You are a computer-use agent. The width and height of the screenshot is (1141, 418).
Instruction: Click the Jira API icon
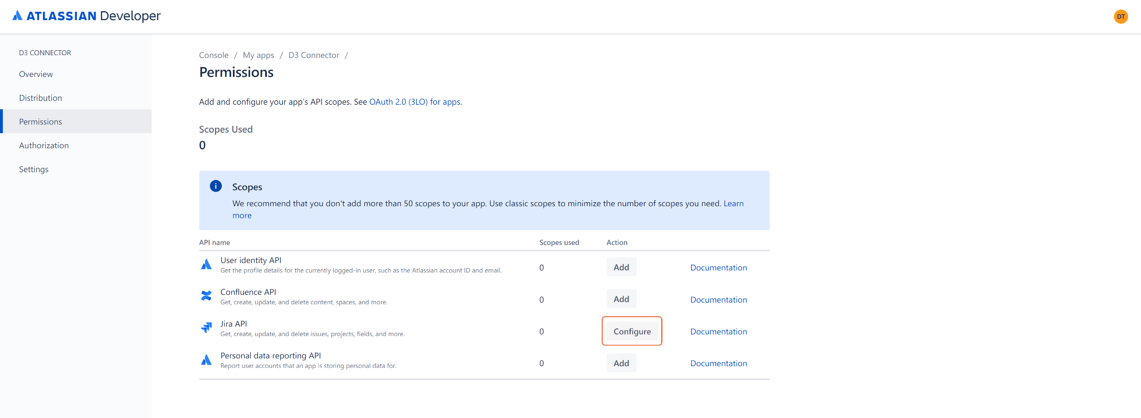(206, 328)
